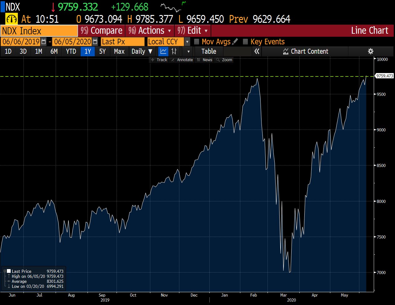Click the +129.668 change value
The image size is (395, 305).
coord(130,7)
